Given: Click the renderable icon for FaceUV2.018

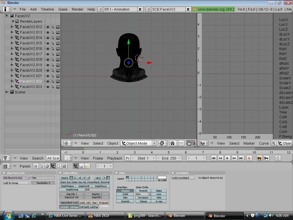Looking at the screenshot, I should click(58, 60).
